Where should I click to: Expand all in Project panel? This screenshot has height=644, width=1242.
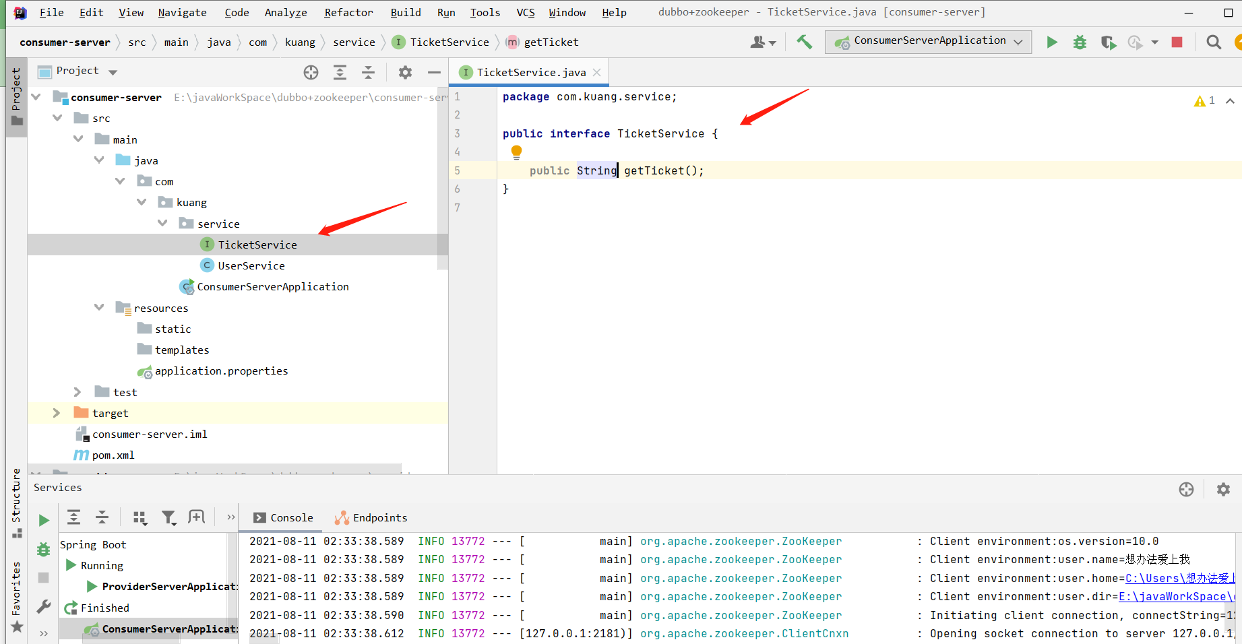[340, 72]
